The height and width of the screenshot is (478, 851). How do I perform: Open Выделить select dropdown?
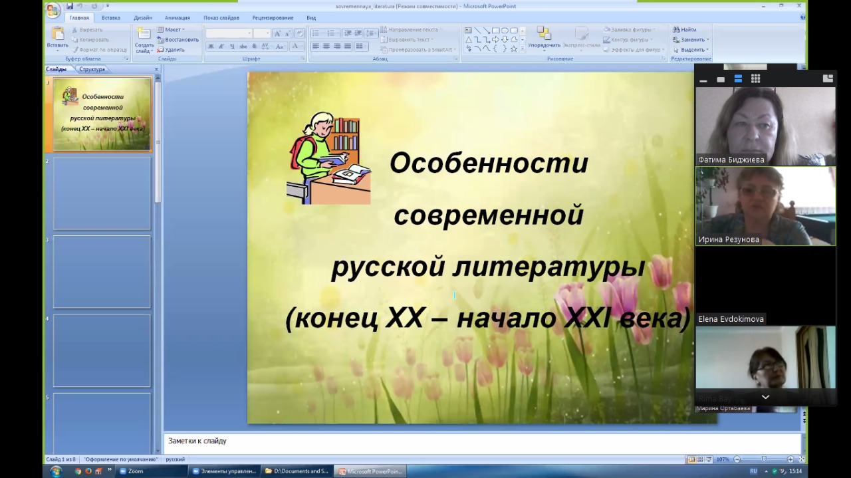[x=690, y=50]
